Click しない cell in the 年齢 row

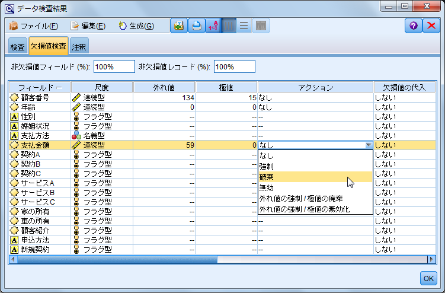tap(405, 107)
